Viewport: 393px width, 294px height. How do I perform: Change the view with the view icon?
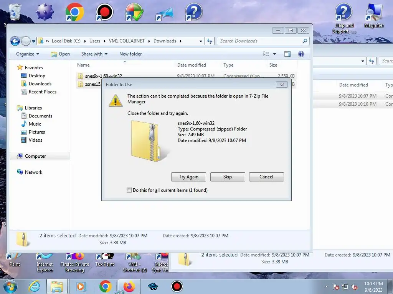click(x=266, y=54)
